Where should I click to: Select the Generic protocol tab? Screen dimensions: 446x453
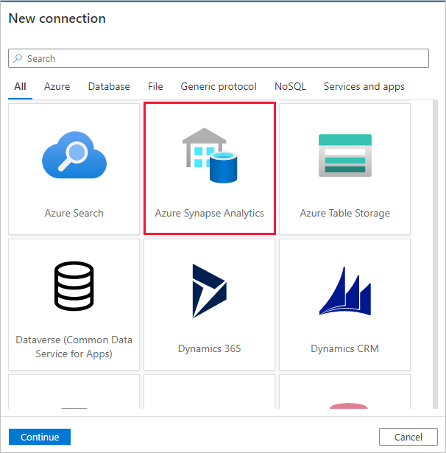pos(219,86)
